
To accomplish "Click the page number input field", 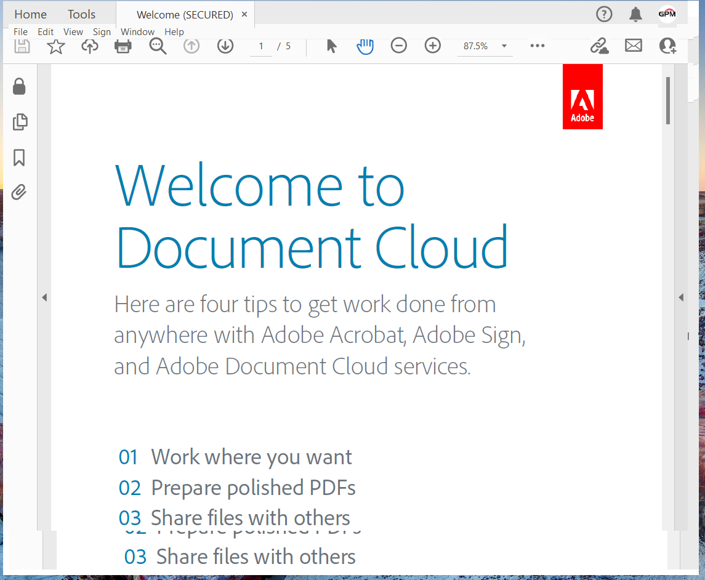I will (260, 46).
